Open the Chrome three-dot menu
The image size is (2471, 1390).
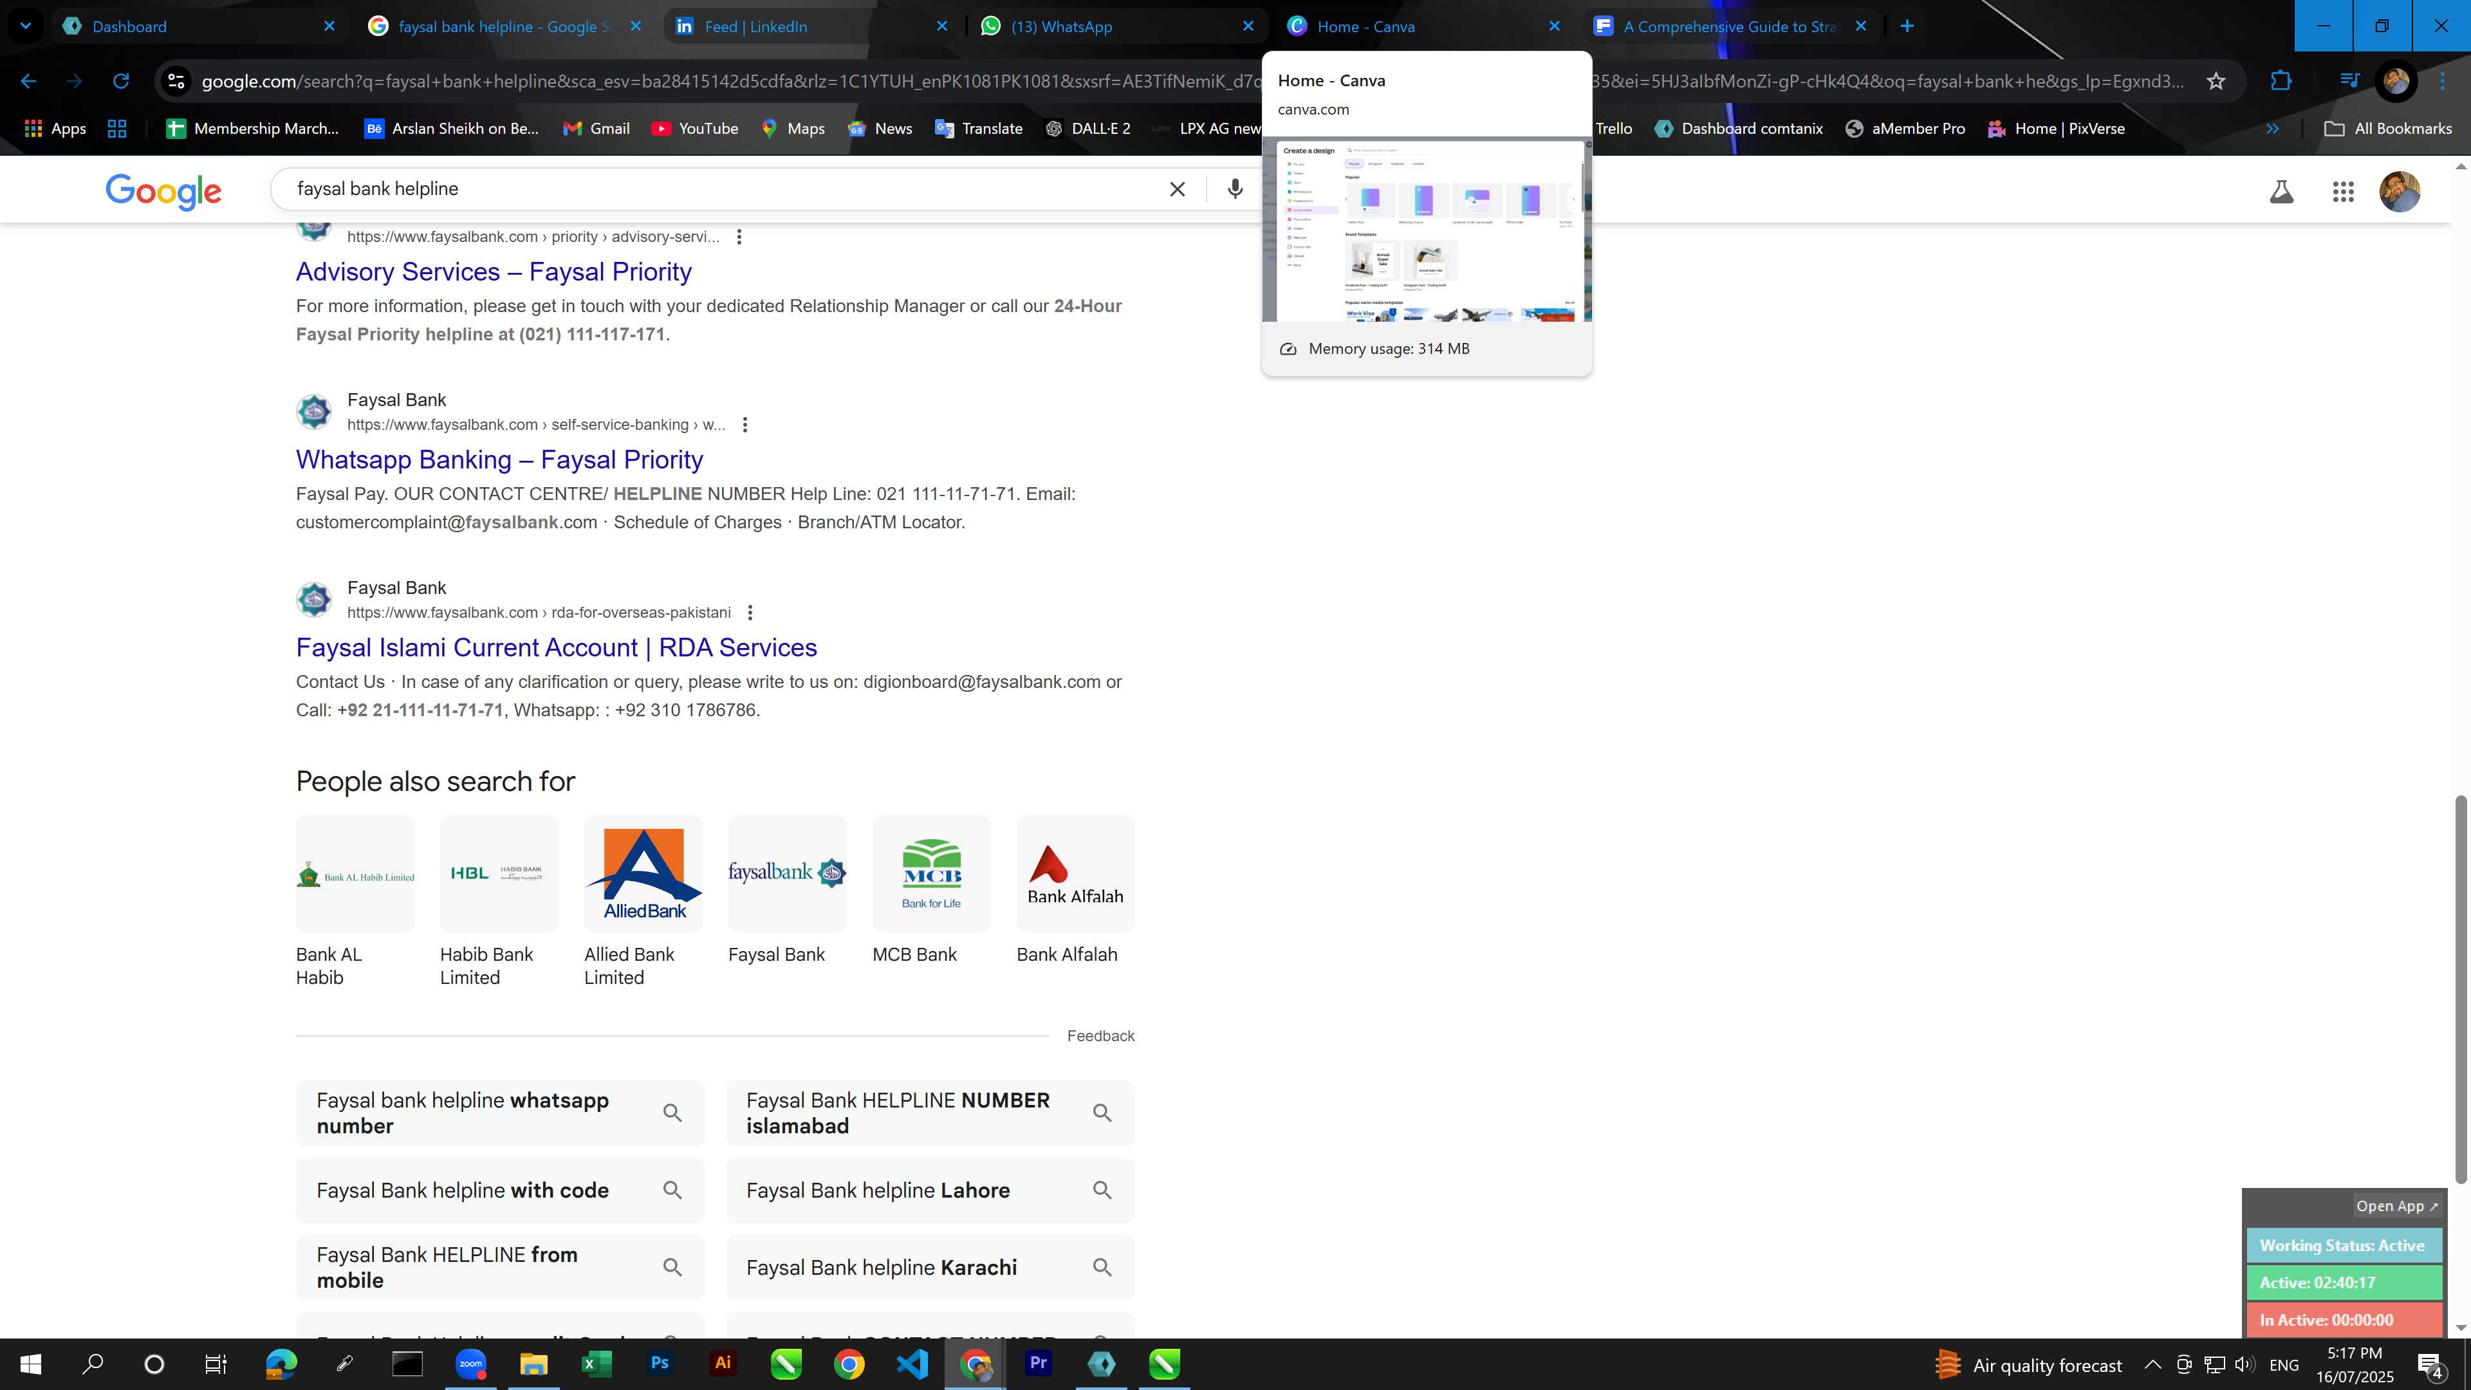[2441, 82]
